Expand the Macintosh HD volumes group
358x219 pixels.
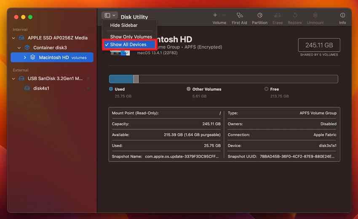25,58
